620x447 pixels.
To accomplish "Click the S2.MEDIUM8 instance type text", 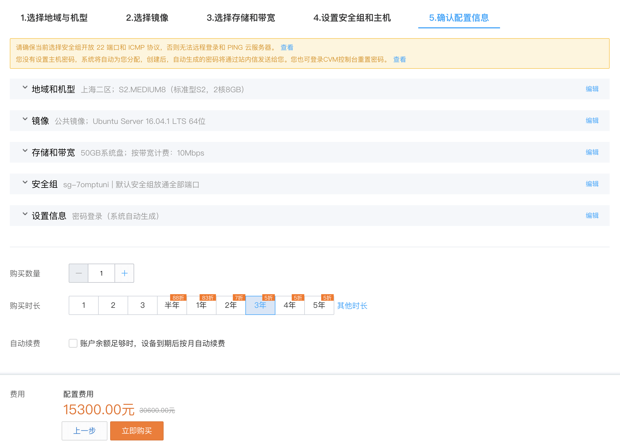I will (142, 90).
